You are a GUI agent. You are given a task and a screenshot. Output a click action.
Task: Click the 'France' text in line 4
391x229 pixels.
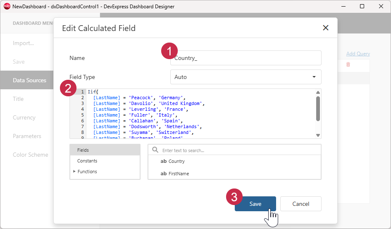(175, 109)
